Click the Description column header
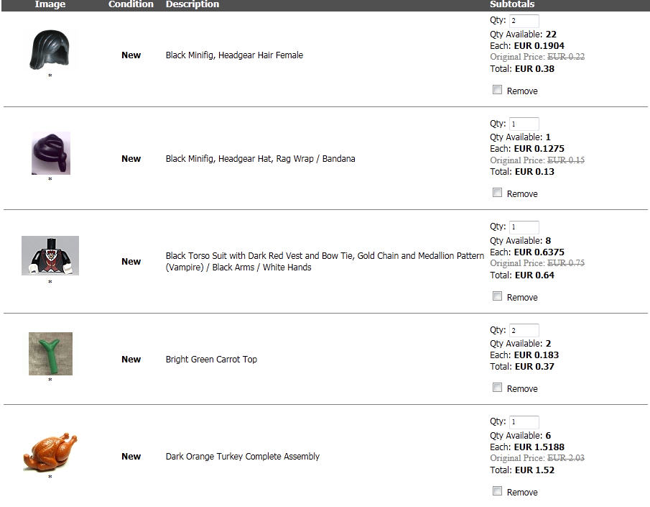Image resolution: width=650 pixels, height=507 pixels. 192,4
